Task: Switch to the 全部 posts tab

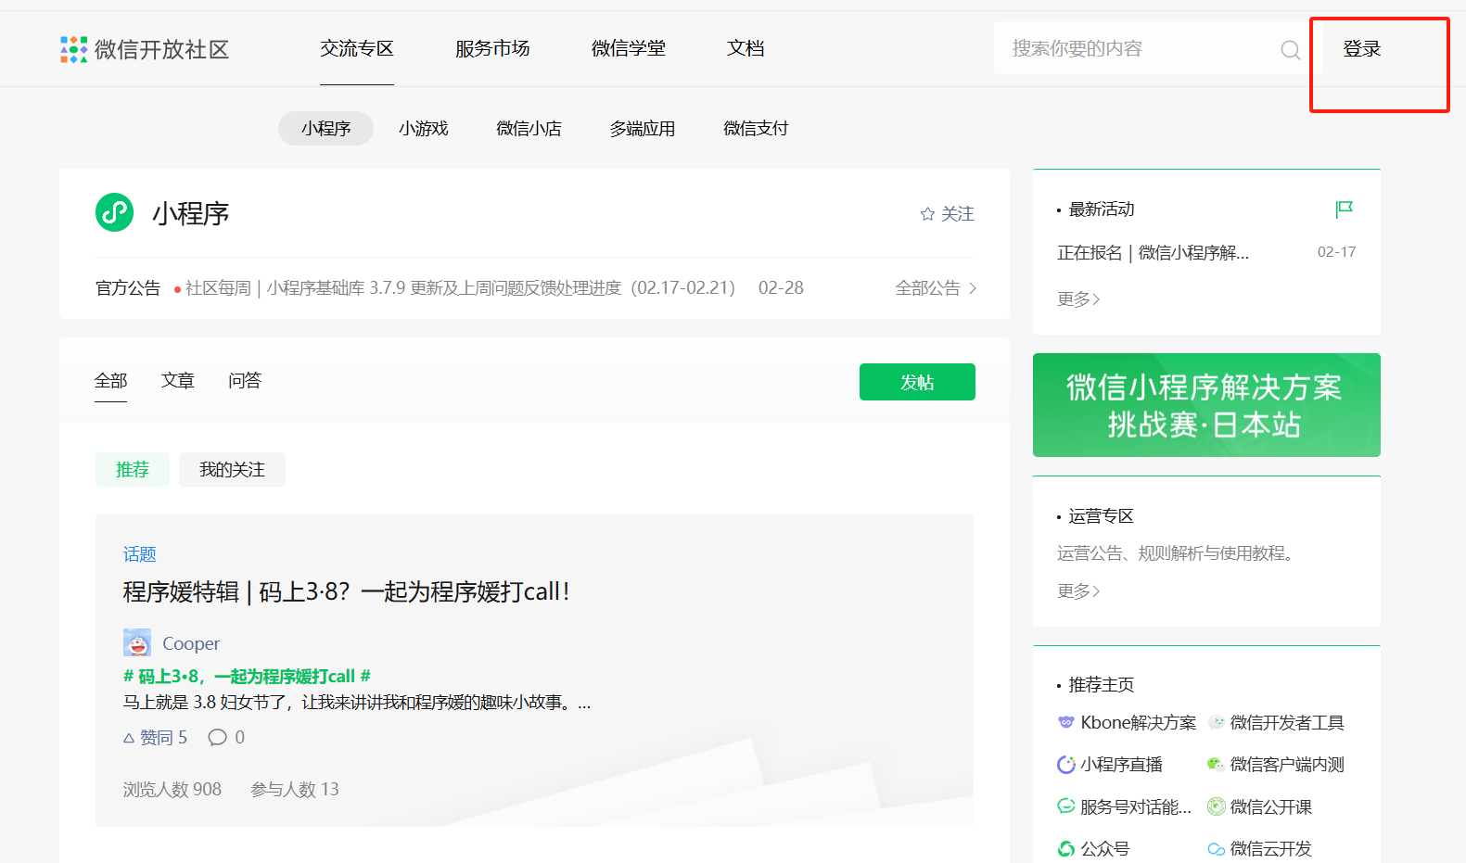Action: [x=110, y=380]
